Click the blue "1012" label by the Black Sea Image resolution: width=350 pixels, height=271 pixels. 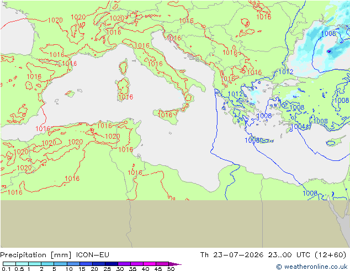pos(286,72)
